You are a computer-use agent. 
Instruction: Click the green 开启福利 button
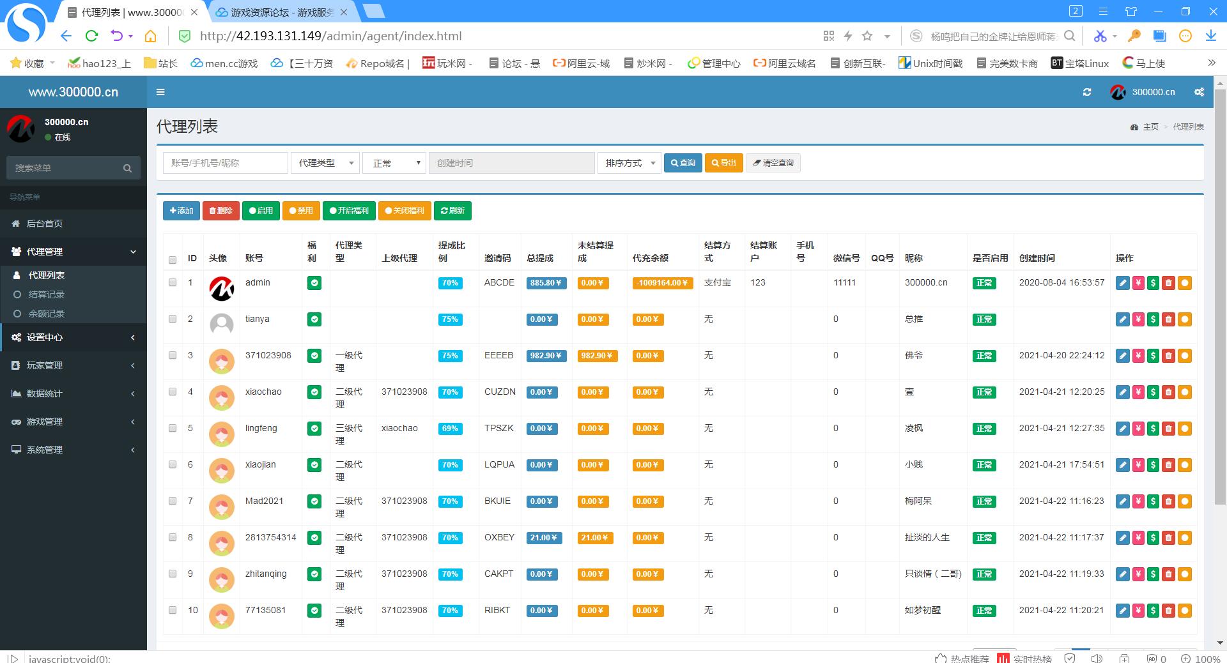click(349, 211)
